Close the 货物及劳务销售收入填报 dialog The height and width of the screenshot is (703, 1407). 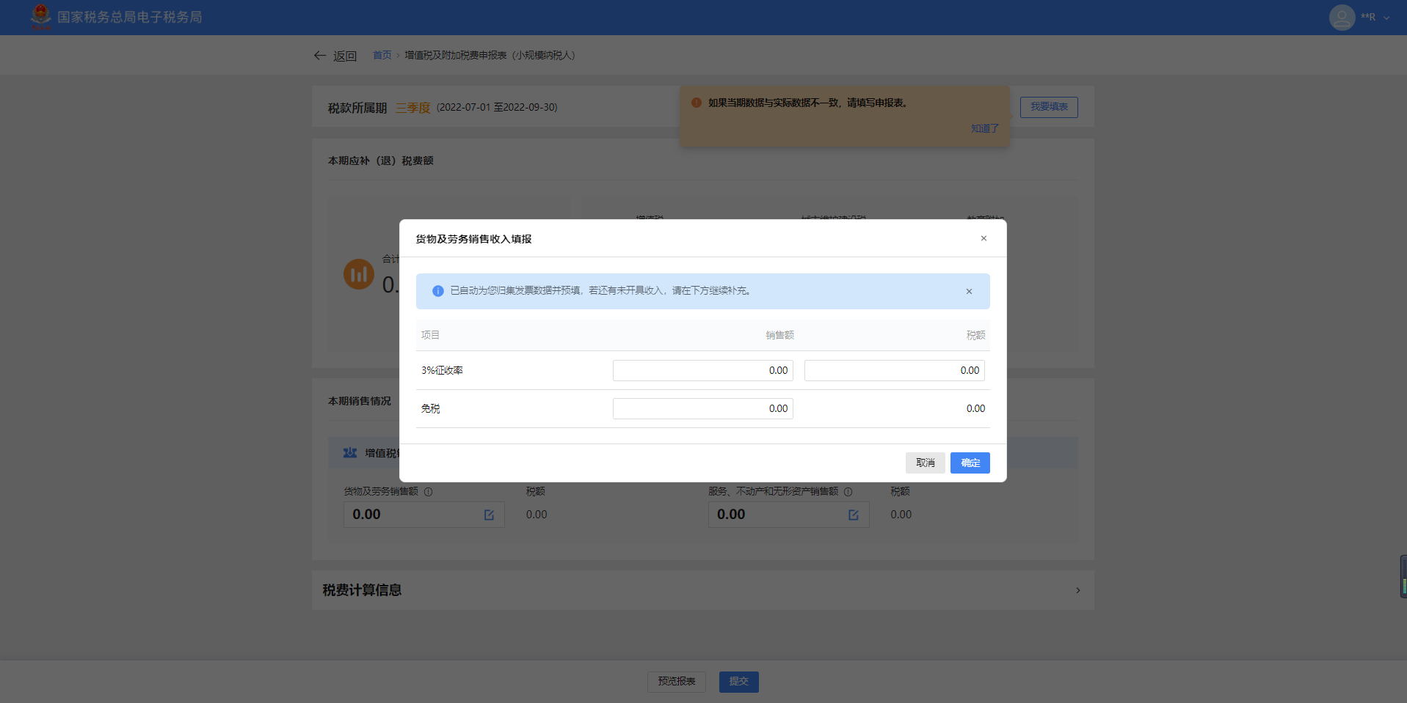(984, 238)
